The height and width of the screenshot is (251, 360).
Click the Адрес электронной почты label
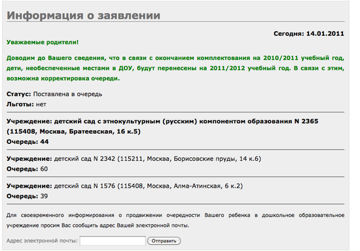tap(42, 241)
